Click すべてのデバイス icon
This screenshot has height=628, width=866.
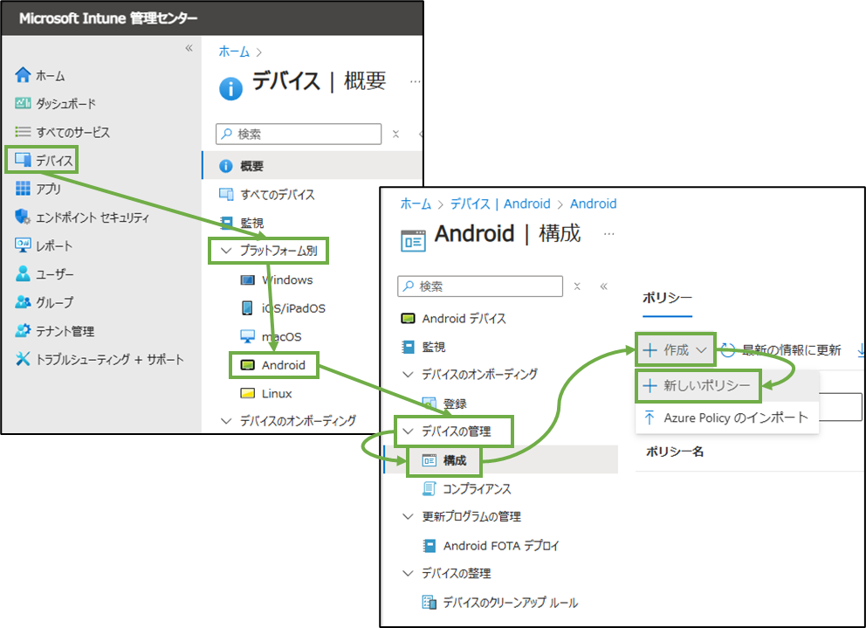coord(226,194)
